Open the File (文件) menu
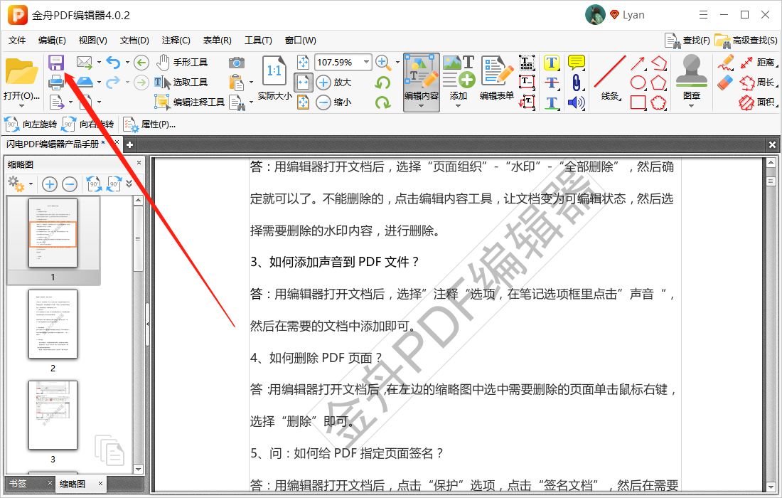 click(18, 41)
